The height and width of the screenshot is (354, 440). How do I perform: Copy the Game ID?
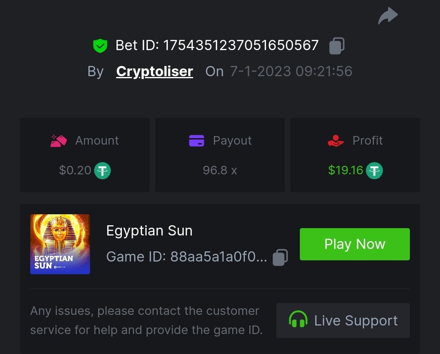click(x=280, y=257)
